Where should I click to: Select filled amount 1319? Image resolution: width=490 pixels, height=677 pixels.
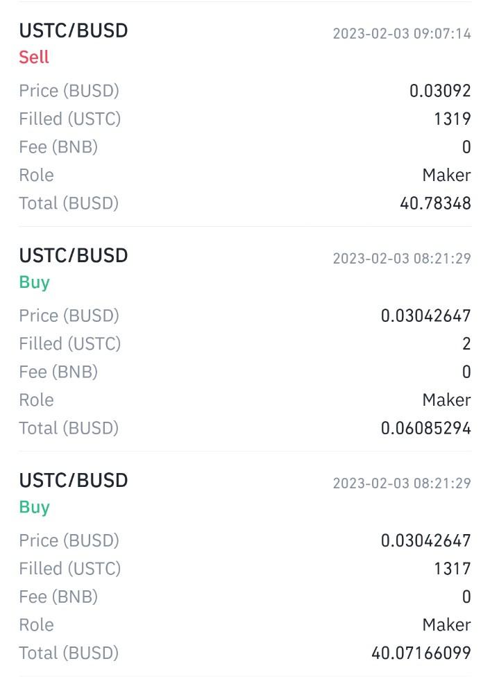pos(453,119)
